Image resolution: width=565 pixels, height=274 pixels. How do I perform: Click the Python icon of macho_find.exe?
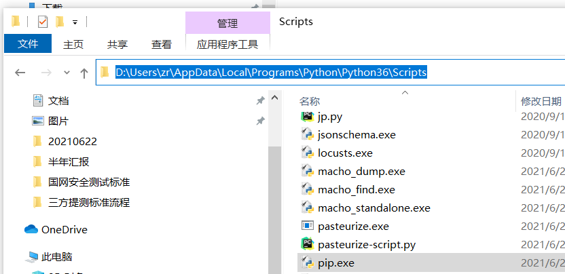pyautogui.click(x=308, y=190)
